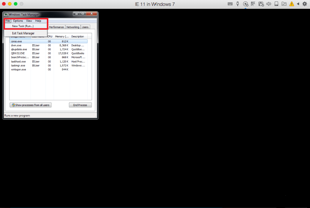The height and width of the screenshot is (208, 310).
Task: Click the End Process button
Action: (80, 105)
